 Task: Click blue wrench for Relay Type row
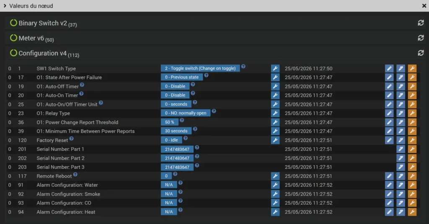pyautogui.click(x=275, y=113)
